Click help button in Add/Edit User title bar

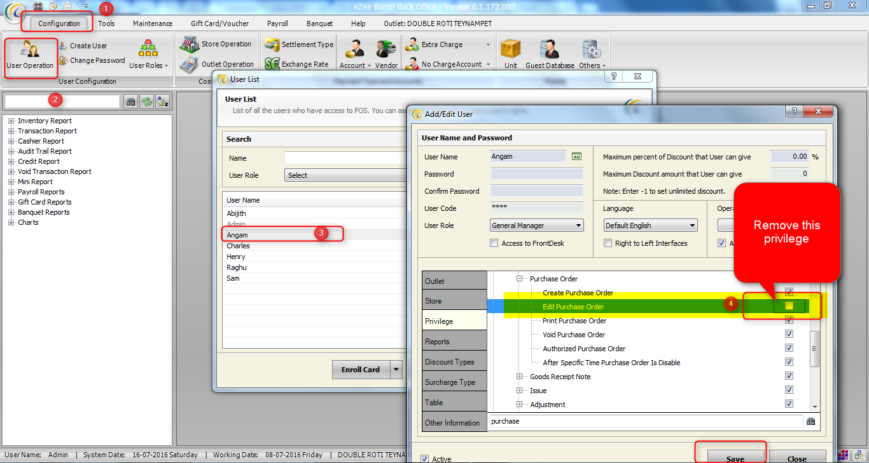tap(795, 112)
